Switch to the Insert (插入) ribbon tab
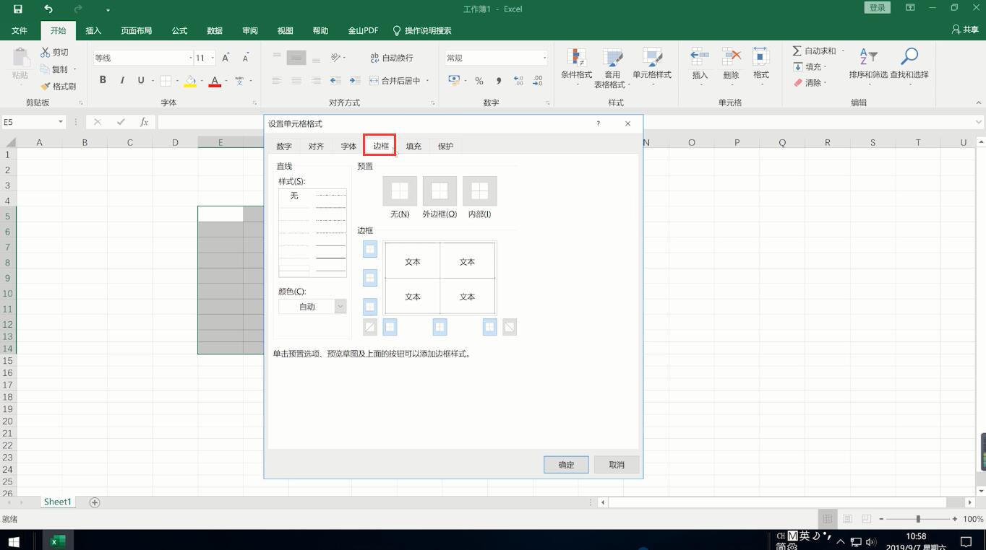Image resolution: width=986 pixels, height=550 pixels. 93,30
